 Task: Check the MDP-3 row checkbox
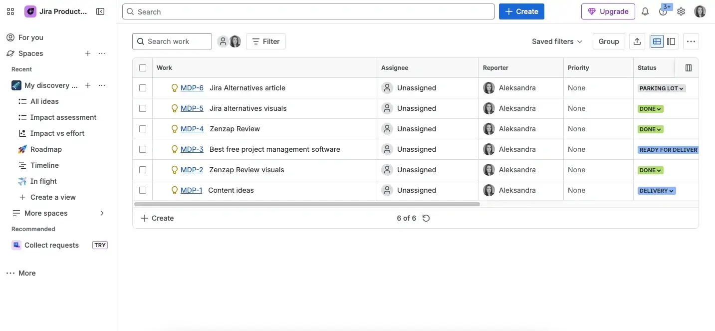pos(143,149)
